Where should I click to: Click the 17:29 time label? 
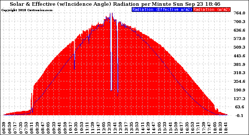(x=204, y=128)
